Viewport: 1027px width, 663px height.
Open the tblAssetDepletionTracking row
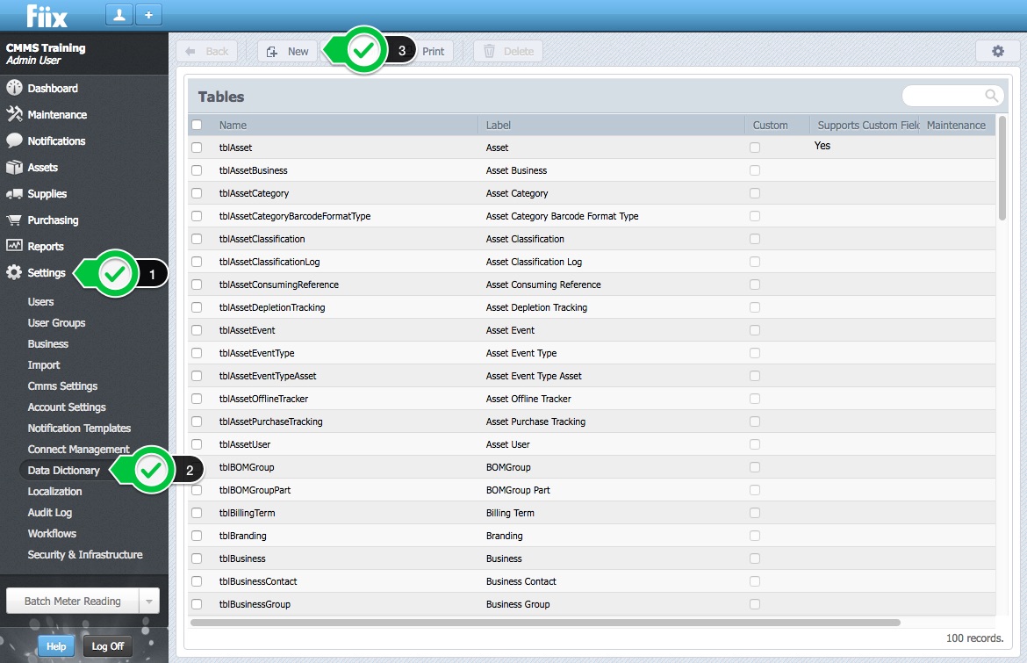[x=591, y=307]
